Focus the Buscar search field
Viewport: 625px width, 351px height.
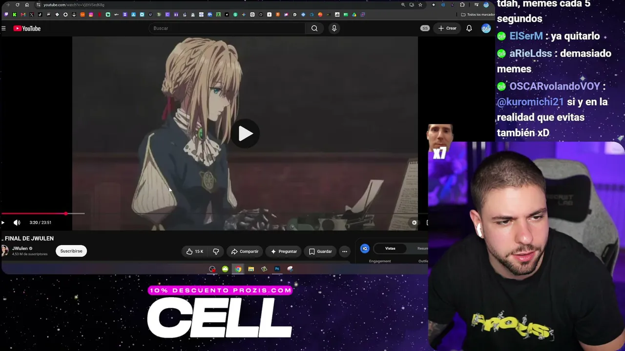click(x=228, y=28)
